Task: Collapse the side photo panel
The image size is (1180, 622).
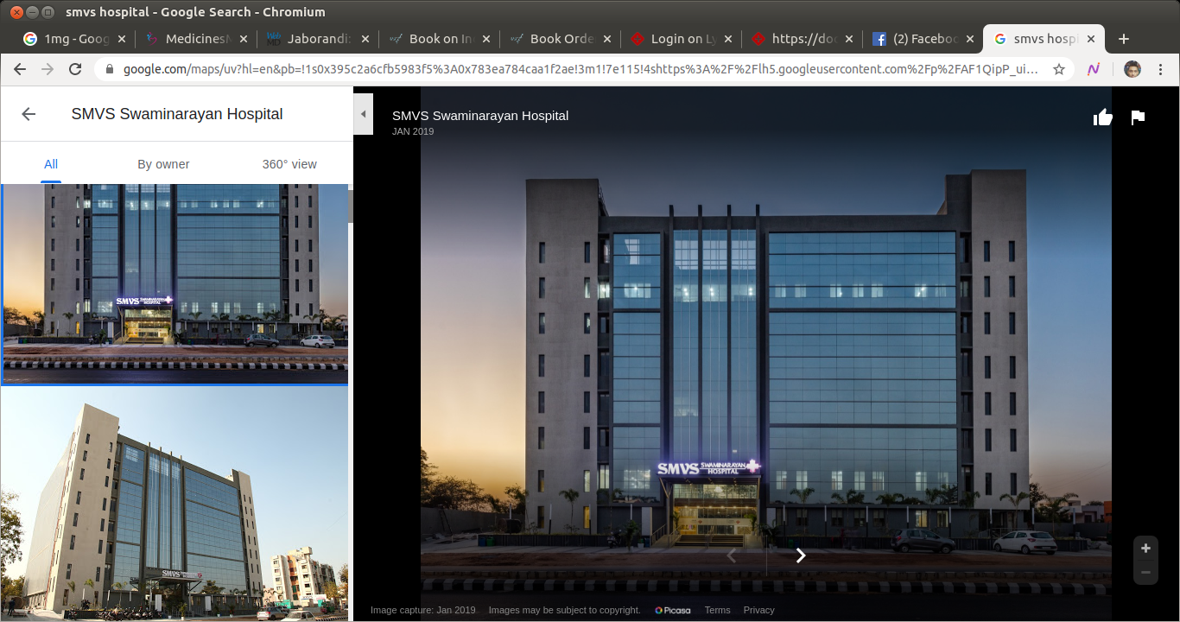Action: [363, 114]
